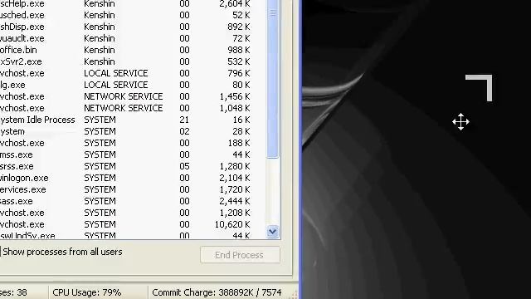Click LOCAL SERVICE in the 80 K row
The height and width of the screenshot is (299, 531).
tap(116, 85)
